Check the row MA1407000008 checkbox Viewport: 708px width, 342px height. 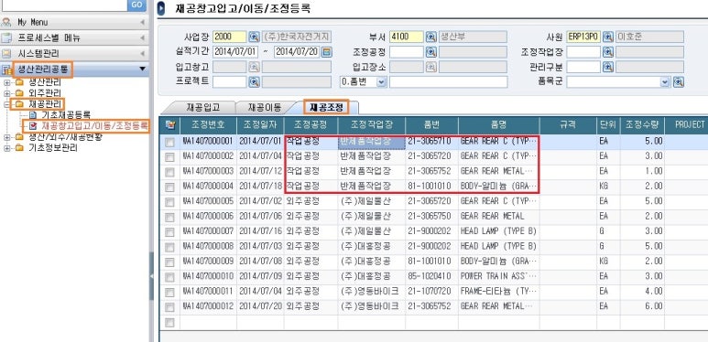(x=169, y=248)
